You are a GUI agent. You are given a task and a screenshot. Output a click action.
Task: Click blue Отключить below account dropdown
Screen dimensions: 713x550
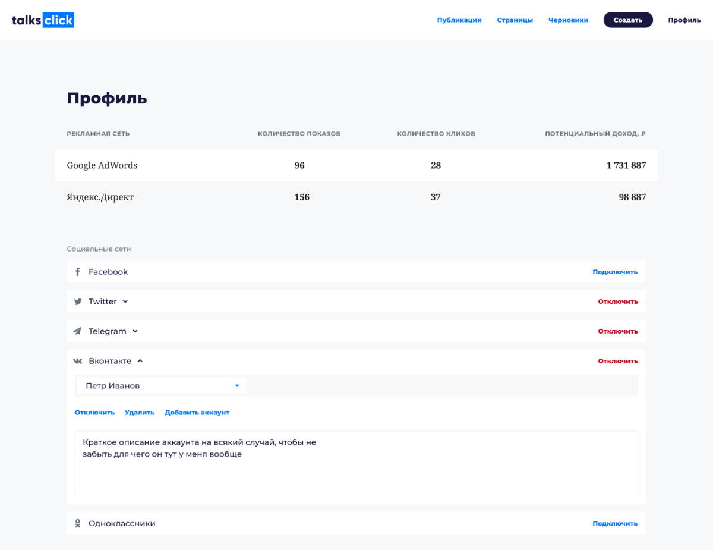[x=94, y=413]
